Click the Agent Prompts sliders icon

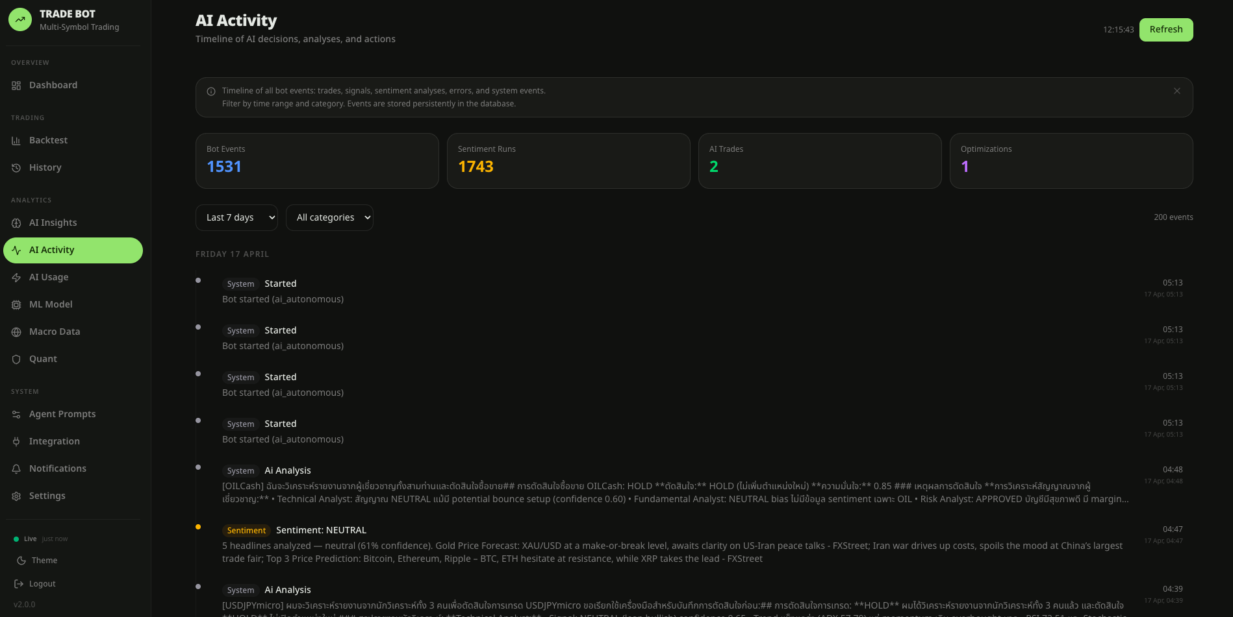pos(16,415)
